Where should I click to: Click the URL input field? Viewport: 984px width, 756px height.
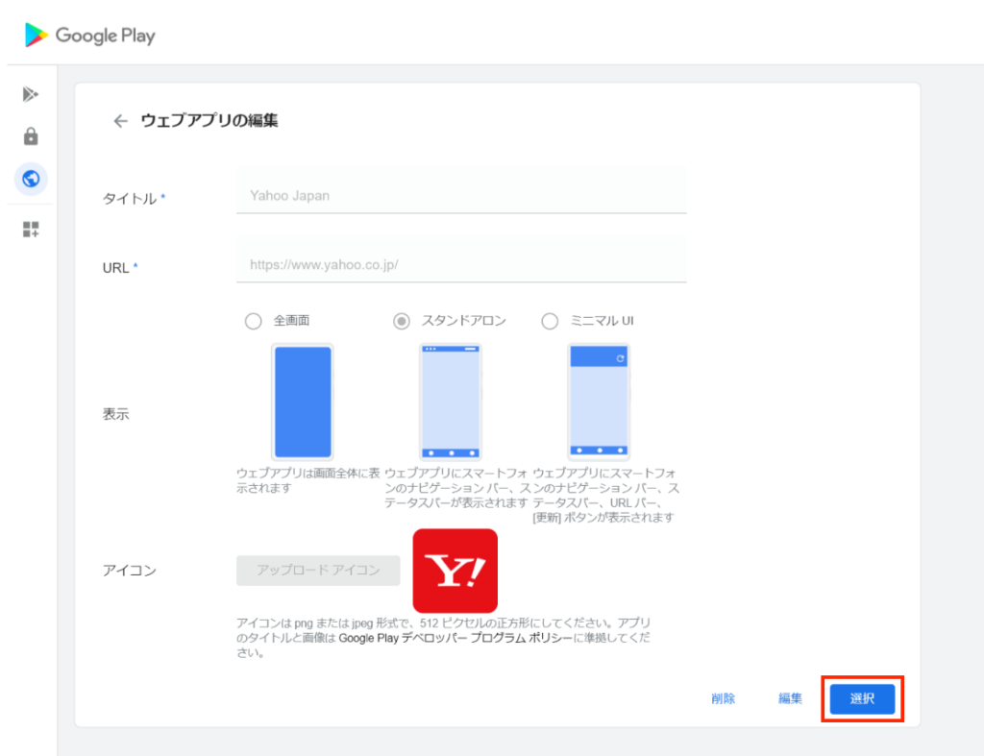coord(461,263)
